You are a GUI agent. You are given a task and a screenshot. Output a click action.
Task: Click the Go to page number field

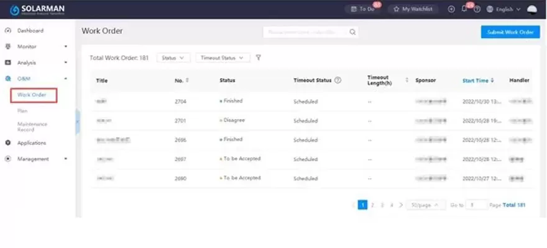[x=477, y=205]
